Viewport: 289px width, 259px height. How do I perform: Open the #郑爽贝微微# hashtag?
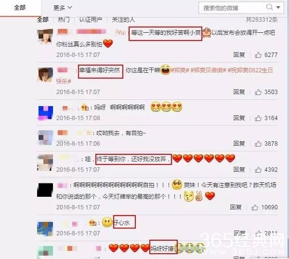208,70
